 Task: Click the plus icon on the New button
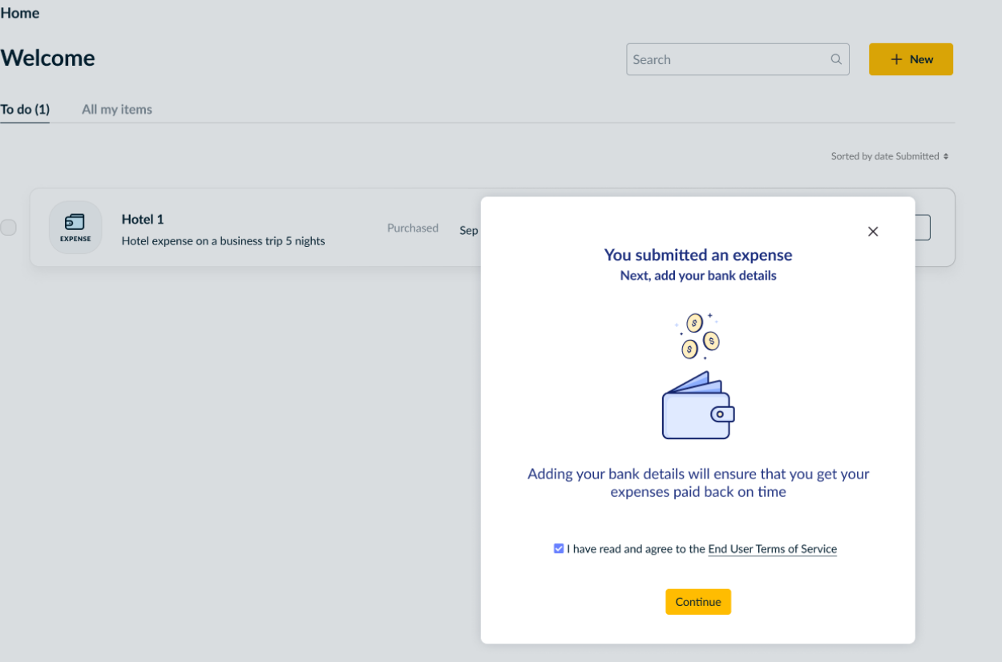pos(896,59)
